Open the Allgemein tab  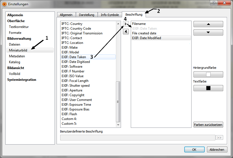click(x=66, y=15)
